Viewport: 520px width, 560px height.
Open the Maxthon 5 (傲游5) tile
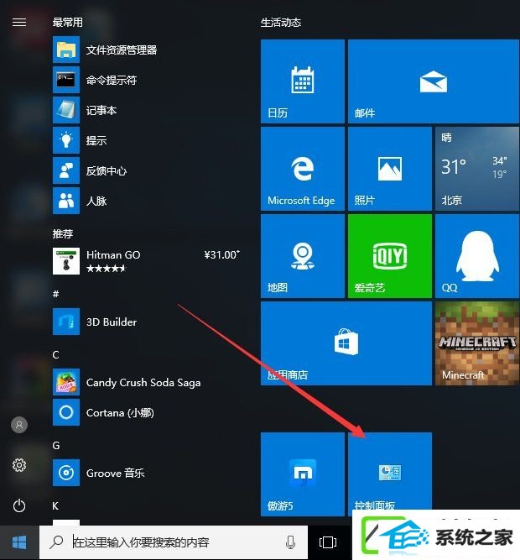(x=303, y=474)
